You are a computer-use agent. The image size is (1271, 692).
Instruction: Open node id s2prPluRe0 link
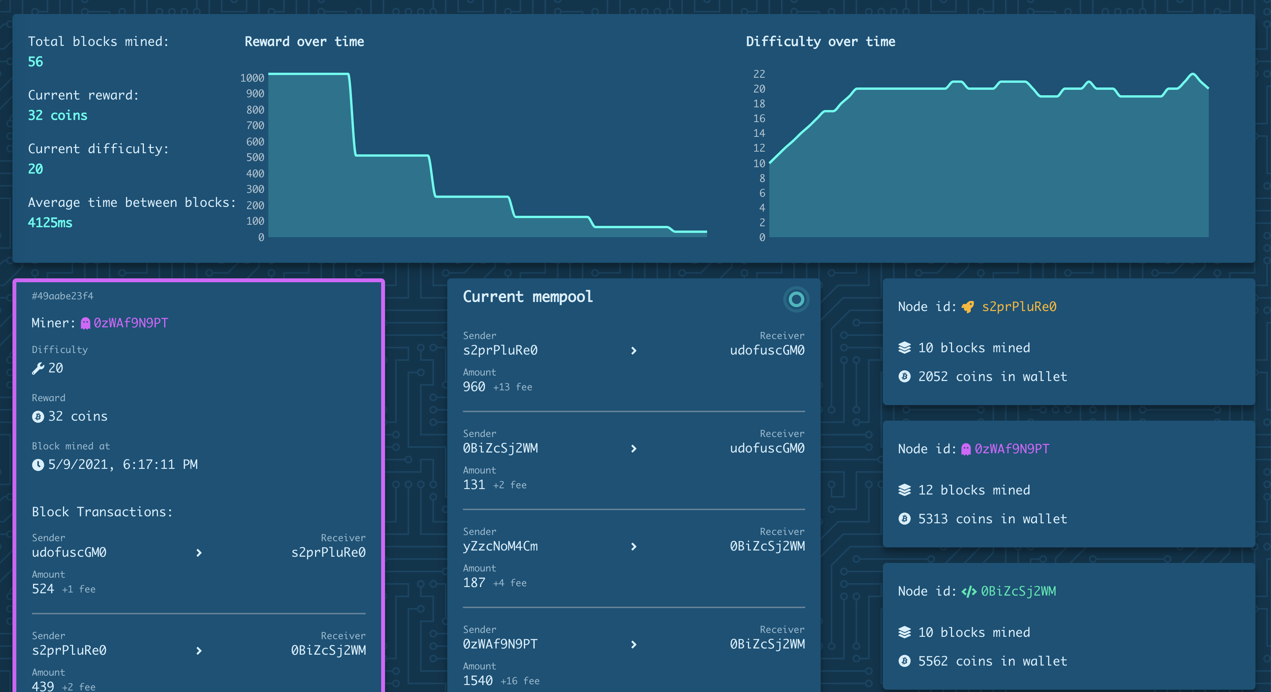point(1019,307)
